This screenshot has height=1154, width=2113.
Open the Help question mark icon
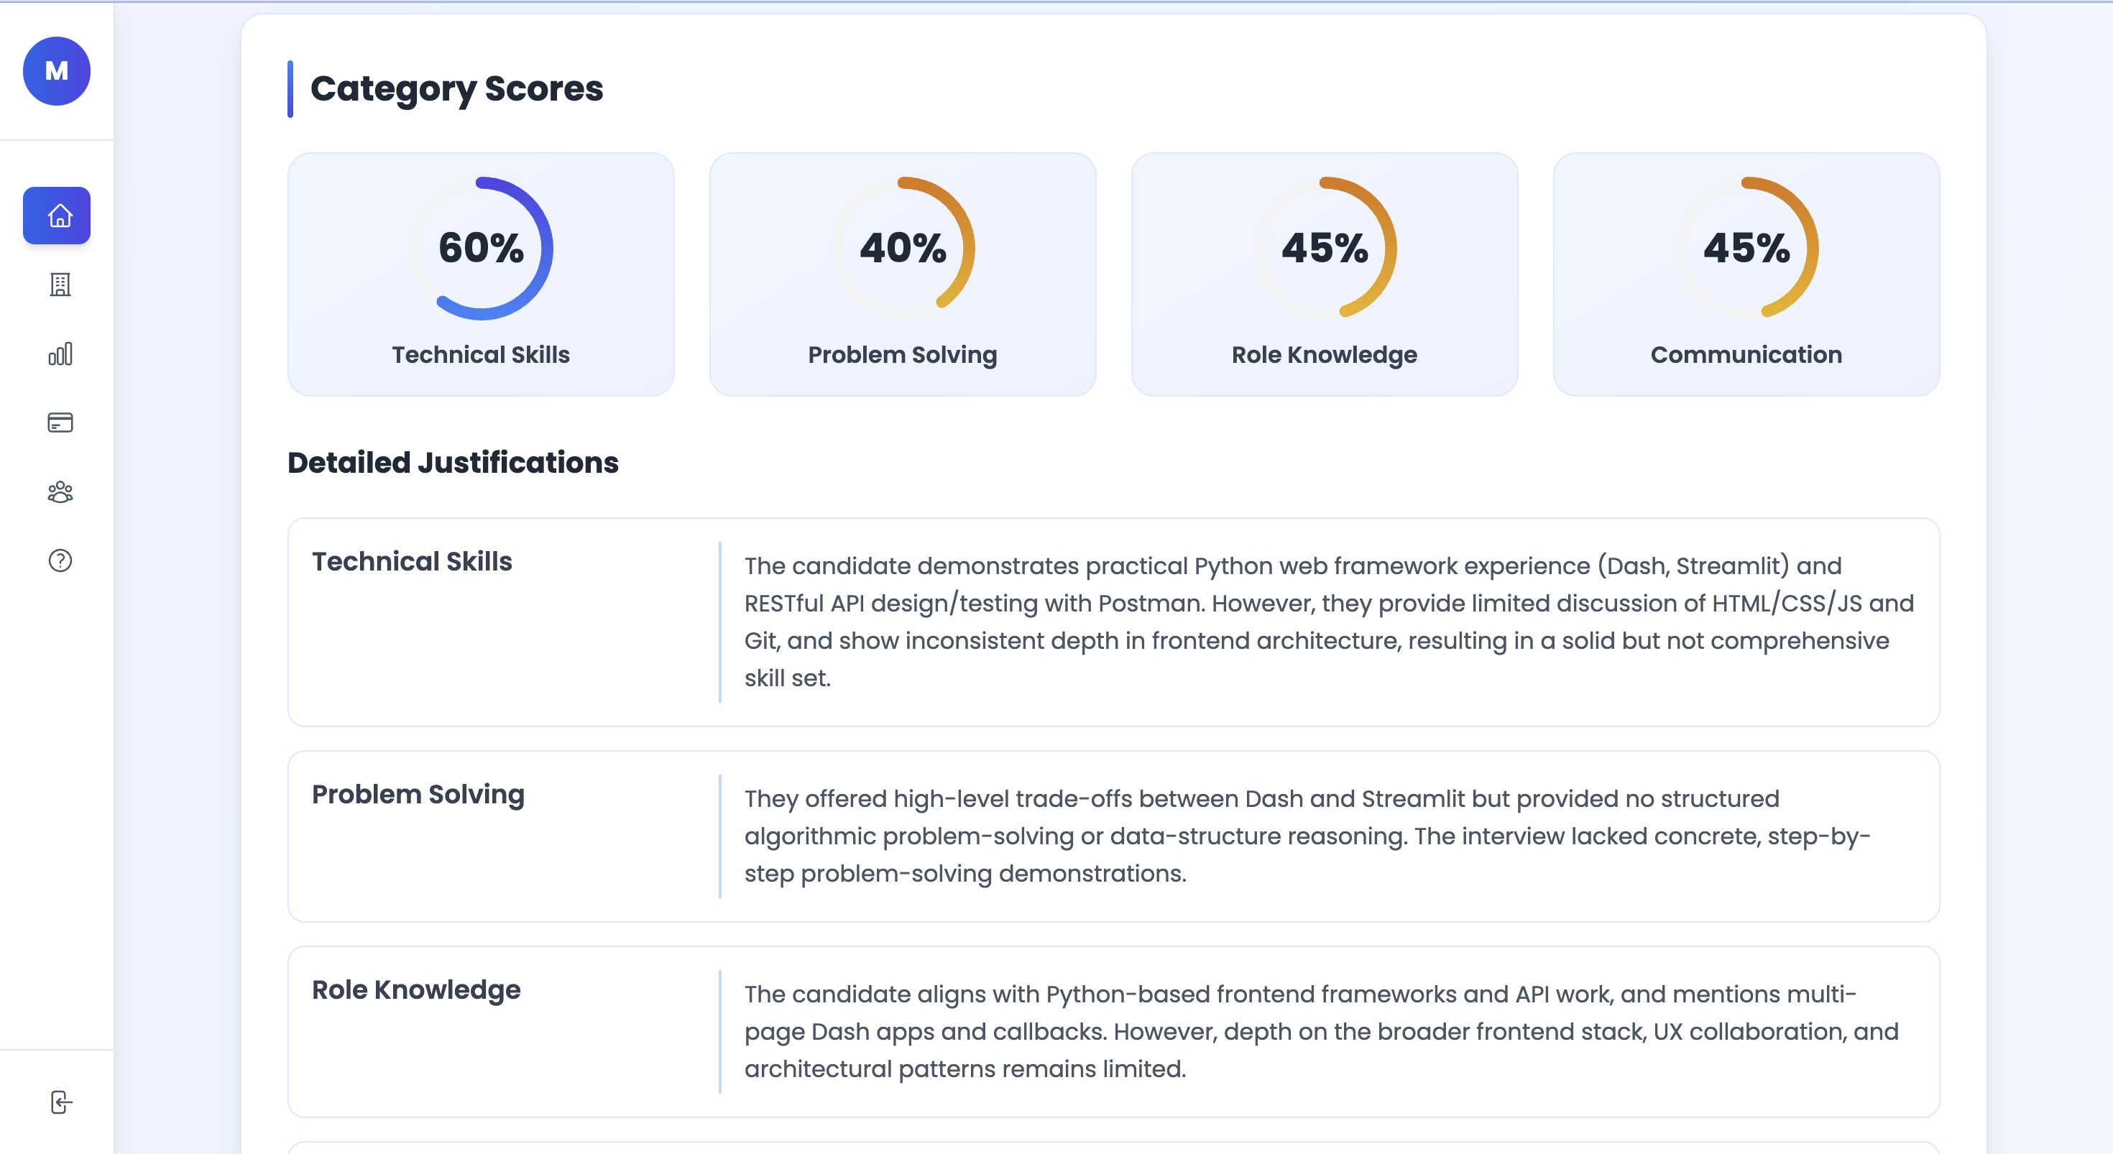[59, 561]
